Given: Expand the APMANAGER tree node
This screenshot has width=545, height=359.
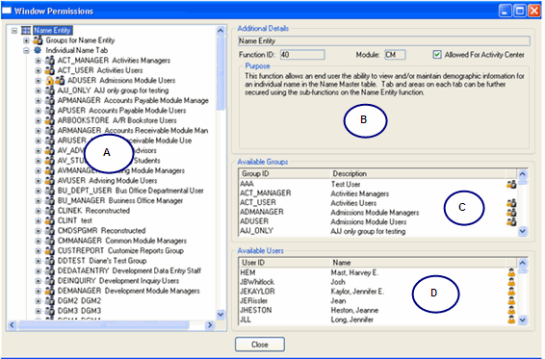Looking at the screenshot, I should (x=39, y=101).
